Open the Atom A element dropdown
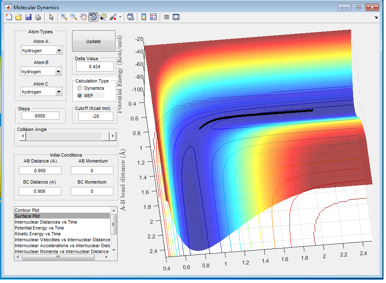The height and width of the screenshot is (283, 386). [59, 51]
